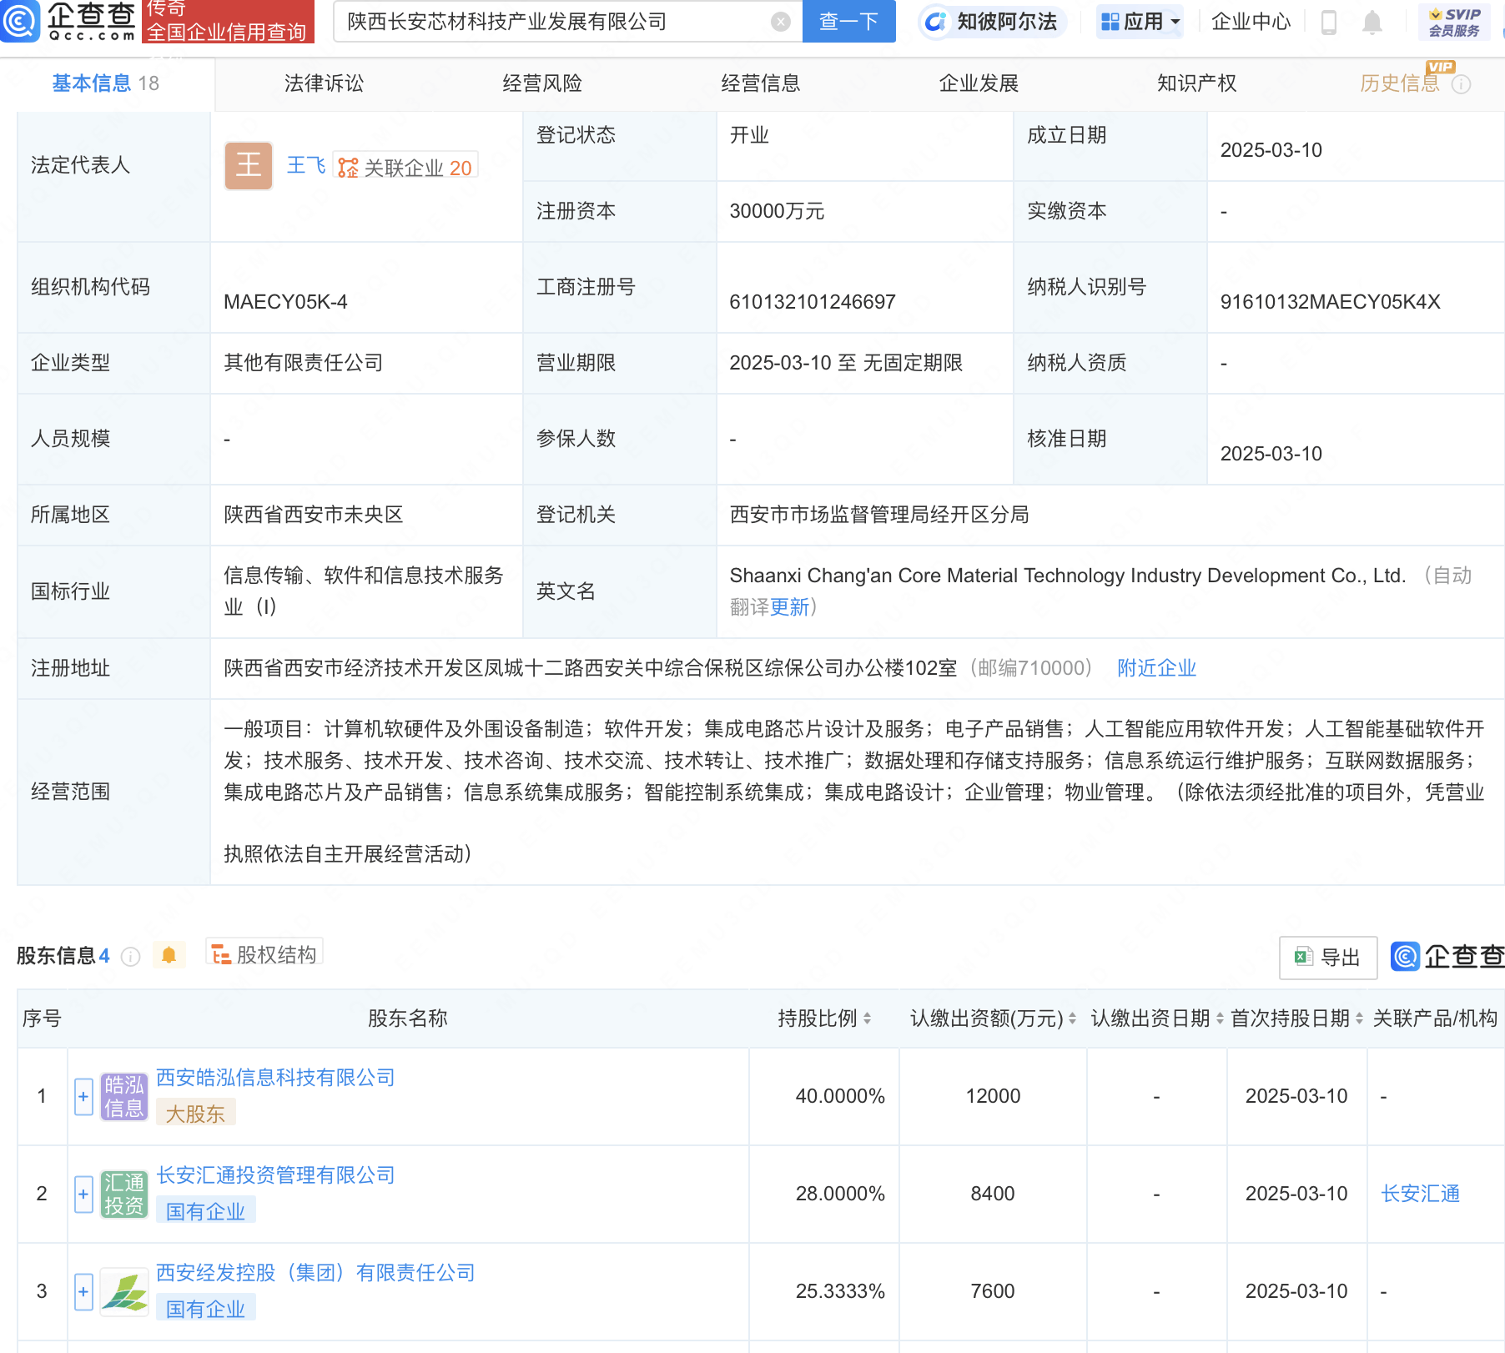This screenshot has width=1505, height=1353.
Task: Open 企业中心
Action: click(1251, 22)
